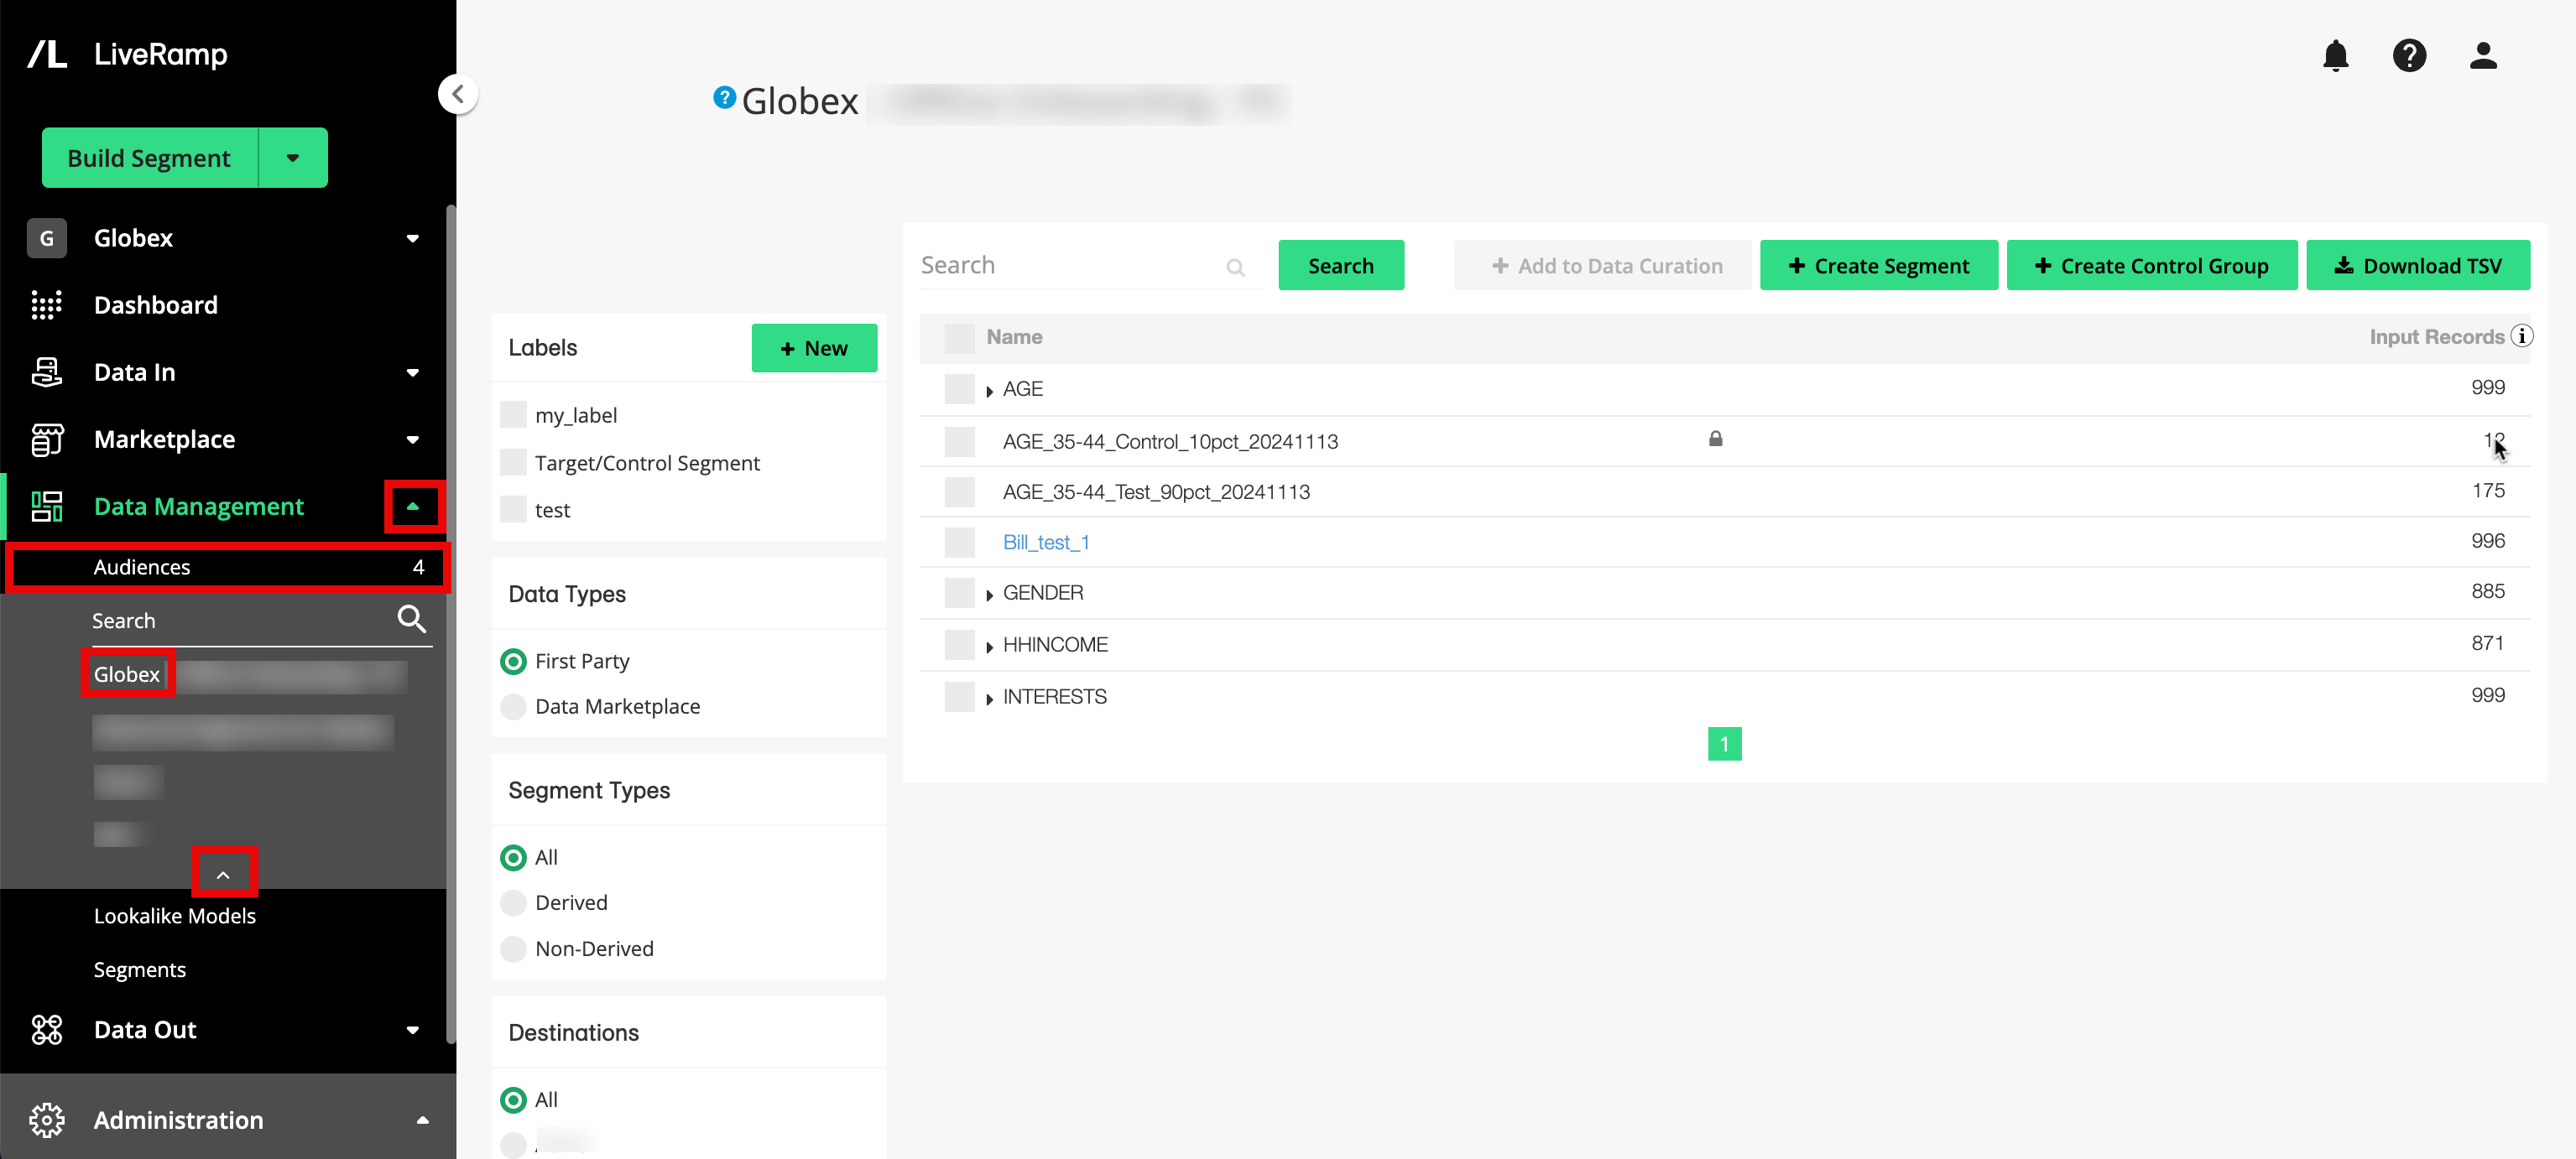This screenshot has width=2576, height=1159.
Task: Select the Globex audience in sidebar list
Action: [x=127, y=673]
